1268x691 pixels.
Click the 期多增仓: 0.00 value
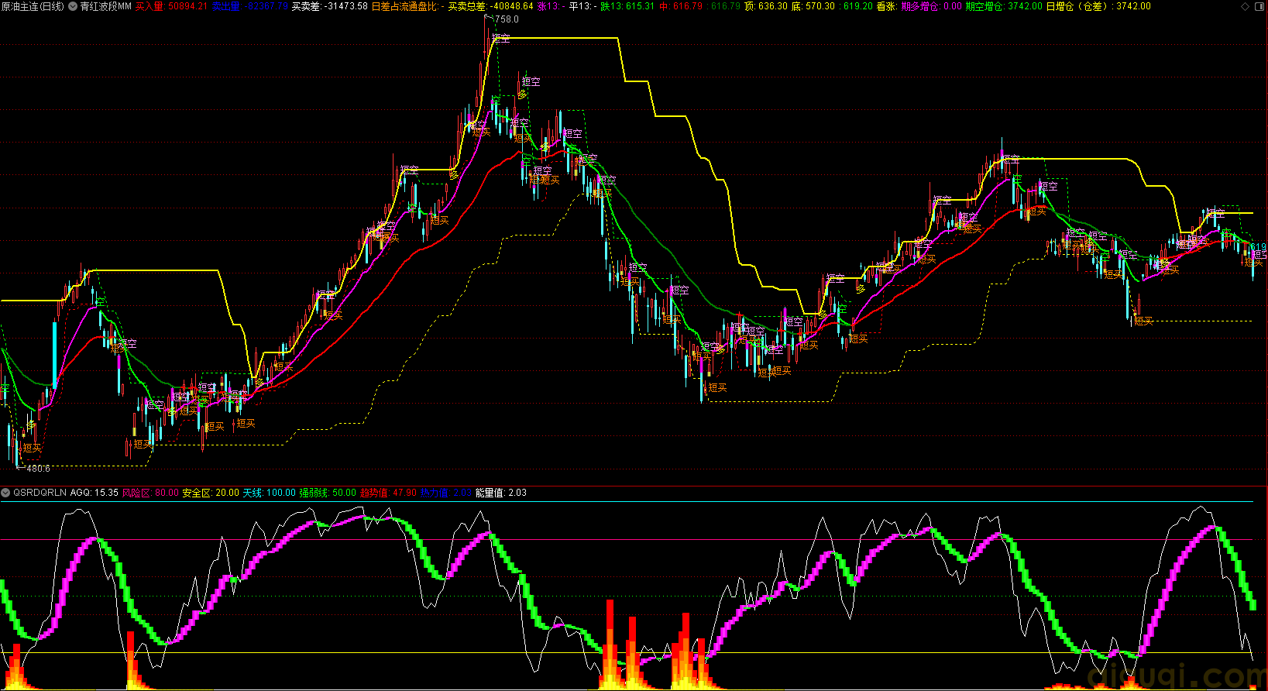click(x=931, y=6)
